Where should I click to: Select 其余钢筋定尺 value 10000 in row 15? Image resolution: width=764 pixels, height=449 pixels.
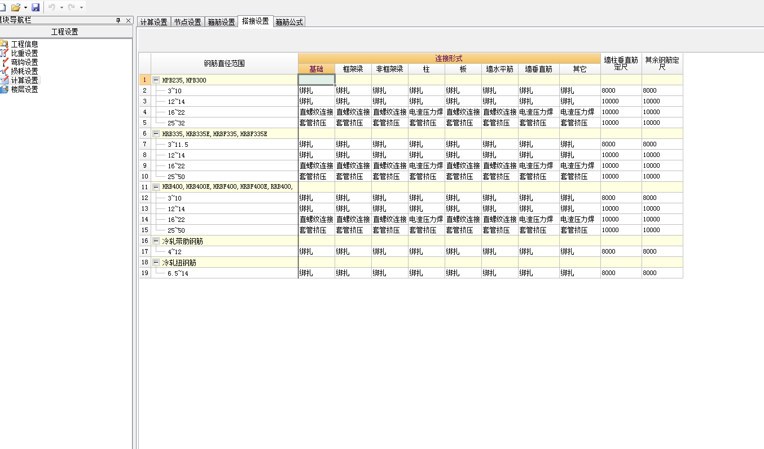coord(662,230)
